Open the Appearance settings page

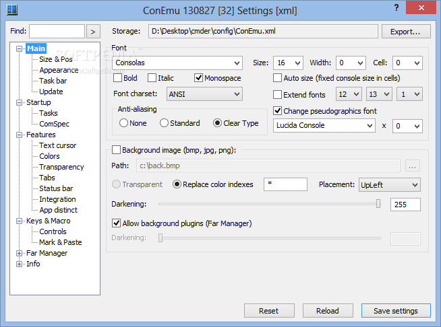coord(59,70)
